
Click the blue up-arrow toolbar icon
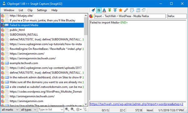coord(115,10)
